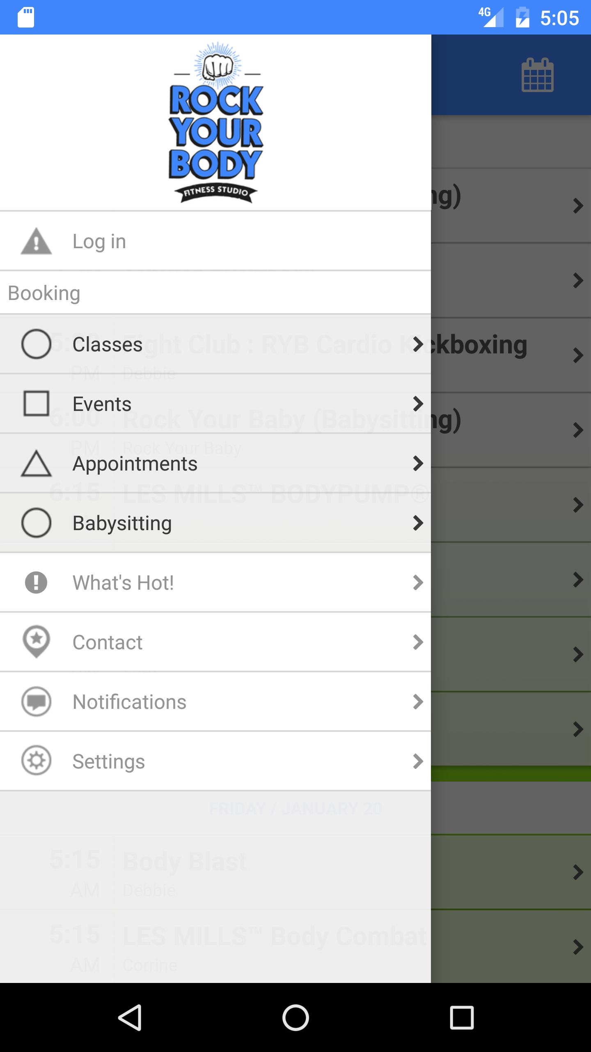Tap the location pin Contact icon
The image size is (591, 1052).
pos(36,641)
